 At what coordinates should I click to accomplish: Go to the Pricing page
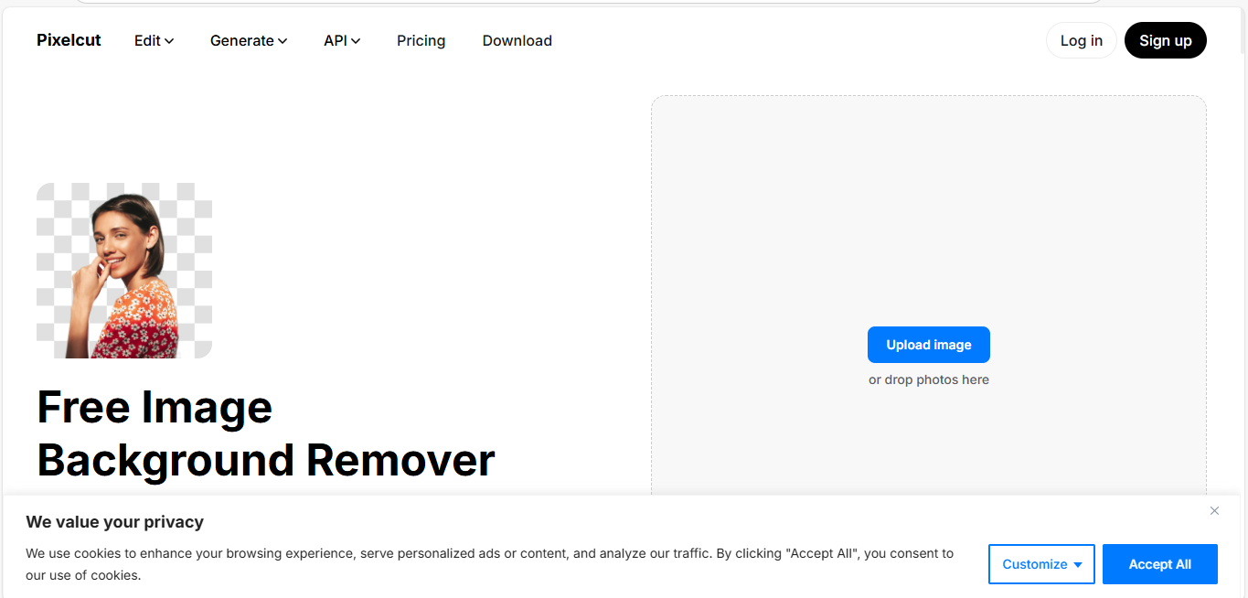(x=421, y=40)
